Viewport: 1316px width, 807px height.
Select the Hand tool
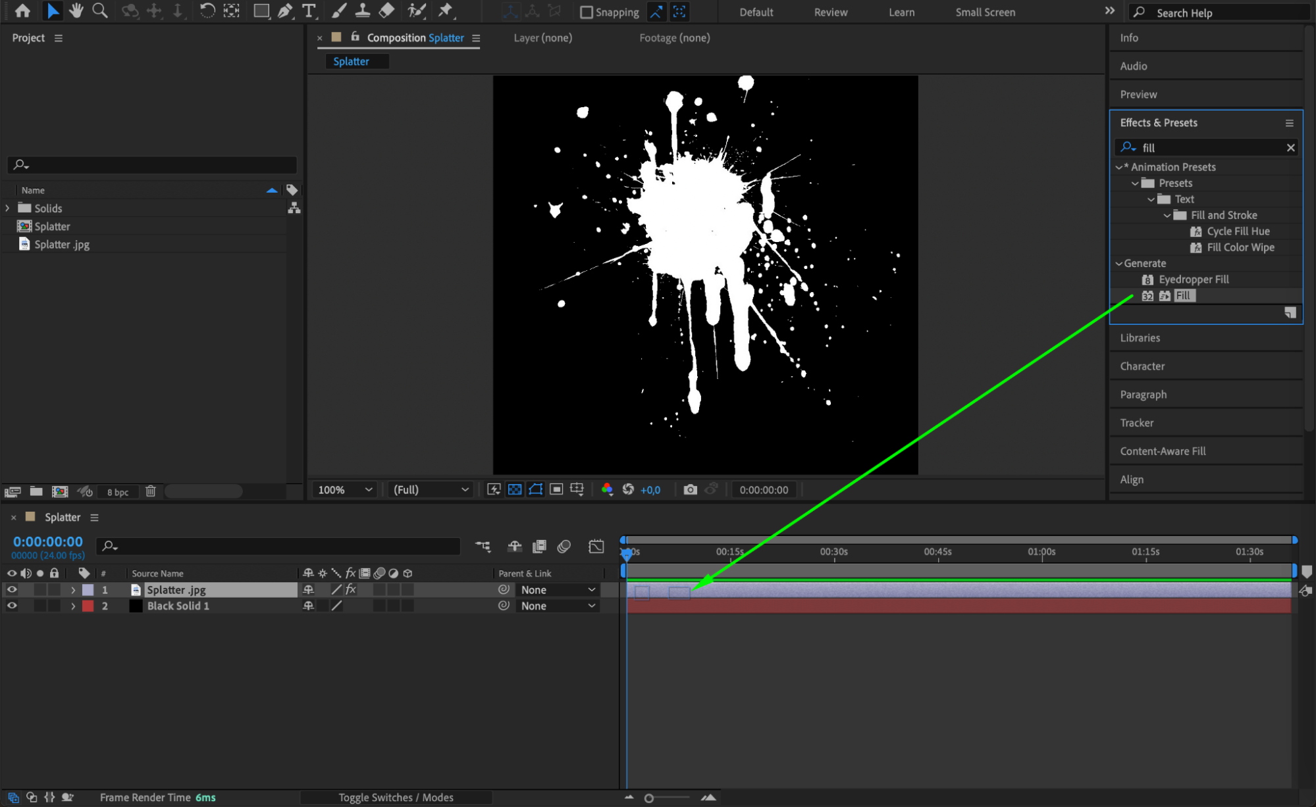[x=76, y=11]
